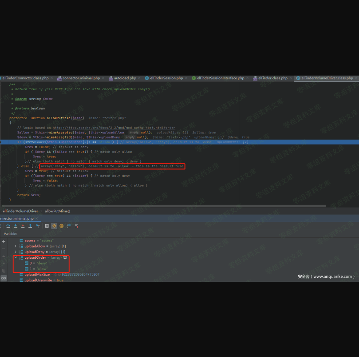Viewport: 359px width, 357px height.
Task: Expand the uploadAllow array variable
Action: tap(16, 246)
